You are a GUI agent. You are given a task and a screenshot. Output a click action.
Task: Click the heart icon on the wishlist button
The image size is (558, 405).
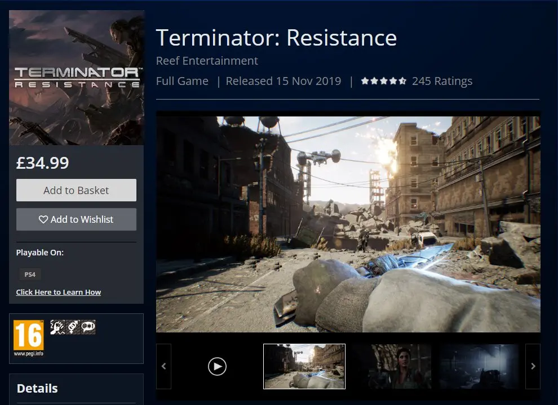pyautogui.click(x=43, y=220)
